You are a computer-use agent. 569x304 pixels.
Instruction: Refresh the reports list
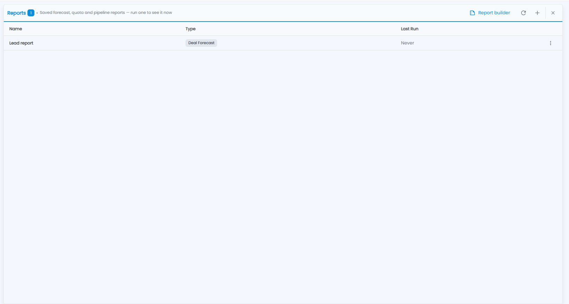point(523,13)
